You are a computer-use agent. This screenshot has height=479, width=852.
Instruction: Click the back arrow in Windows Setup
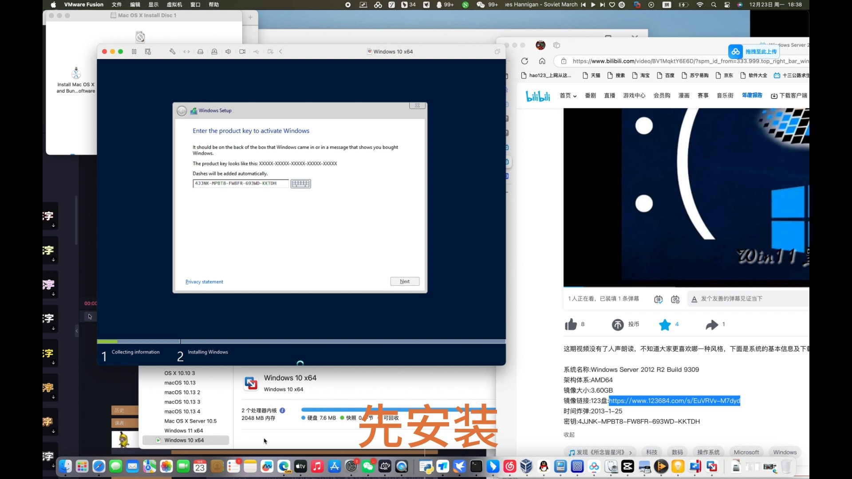pyautogui.click(x=181, y=111)
